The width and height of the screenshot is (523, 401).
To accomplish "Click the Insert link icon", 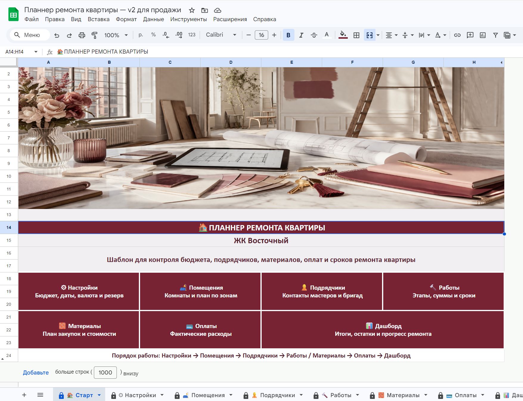I will [457, 35].
